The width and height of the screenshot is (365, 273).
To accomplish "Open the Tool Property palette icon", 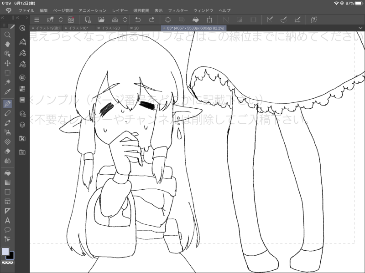I will click(x=22, y=53).
